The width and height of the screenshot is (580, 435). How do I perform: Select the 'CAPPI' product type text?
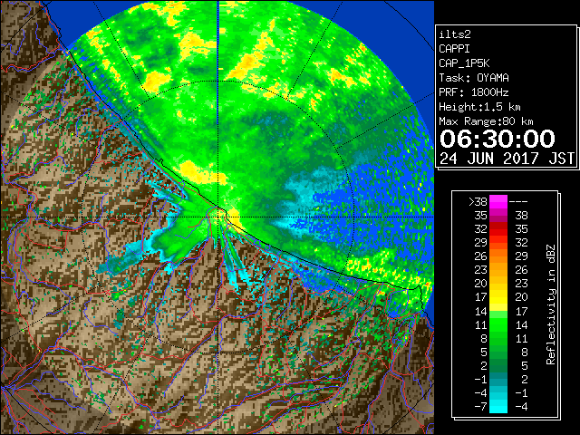[454, 49]
